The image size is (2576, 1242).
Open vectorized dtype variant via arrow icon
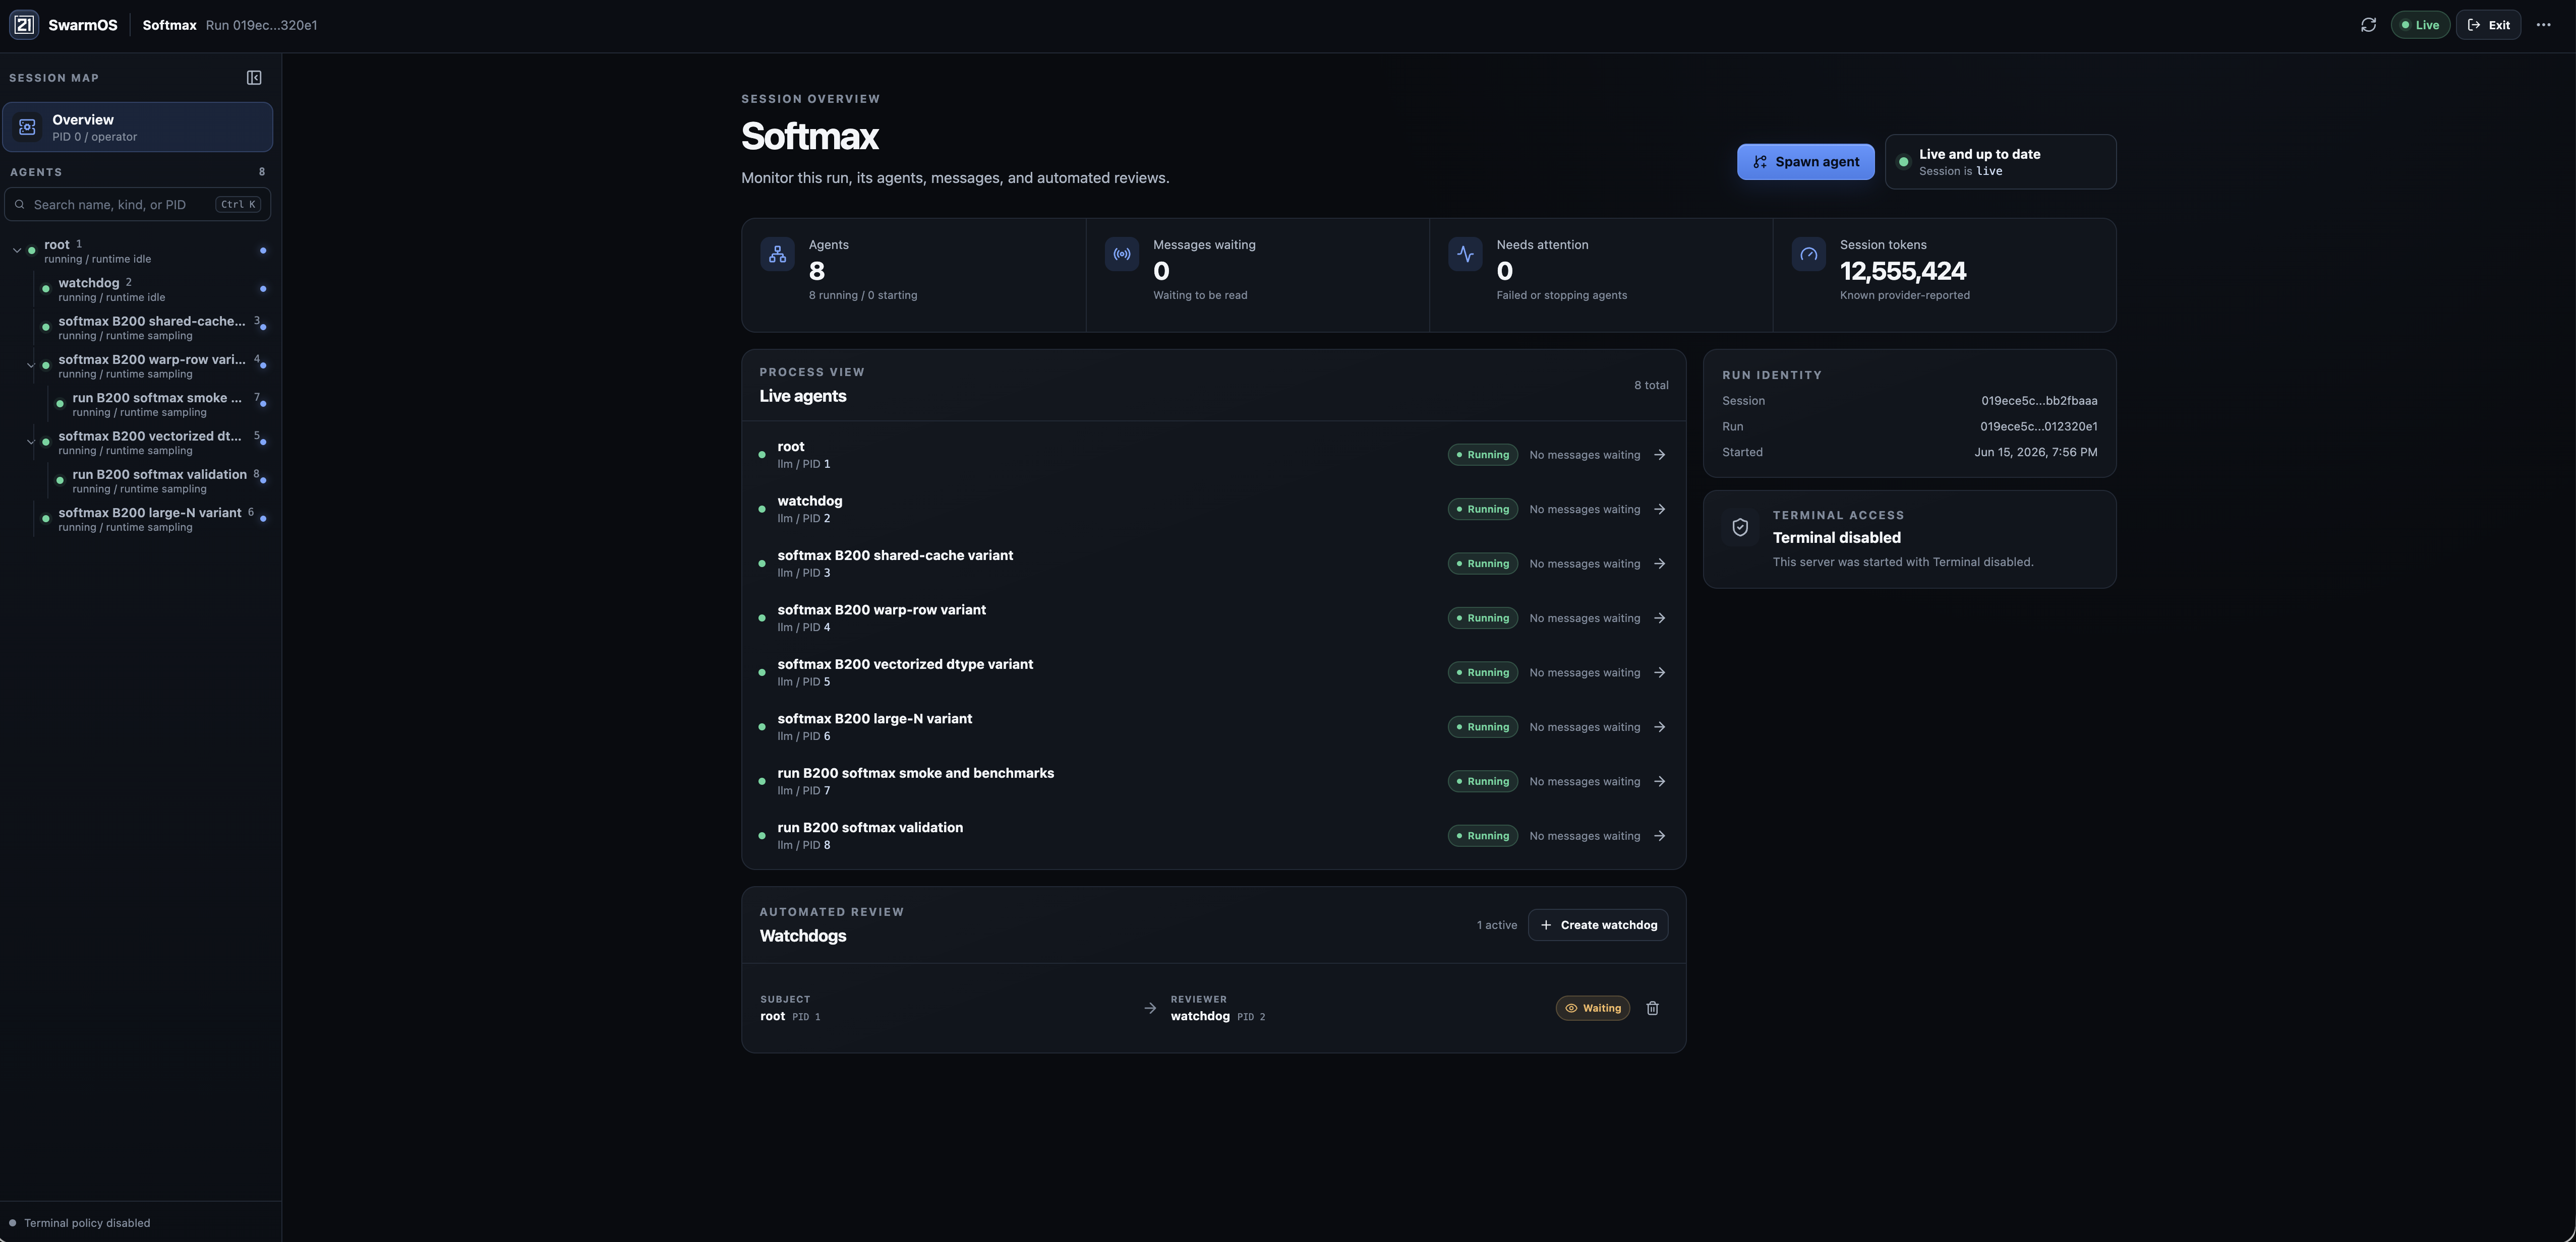tap(1659, 672)
